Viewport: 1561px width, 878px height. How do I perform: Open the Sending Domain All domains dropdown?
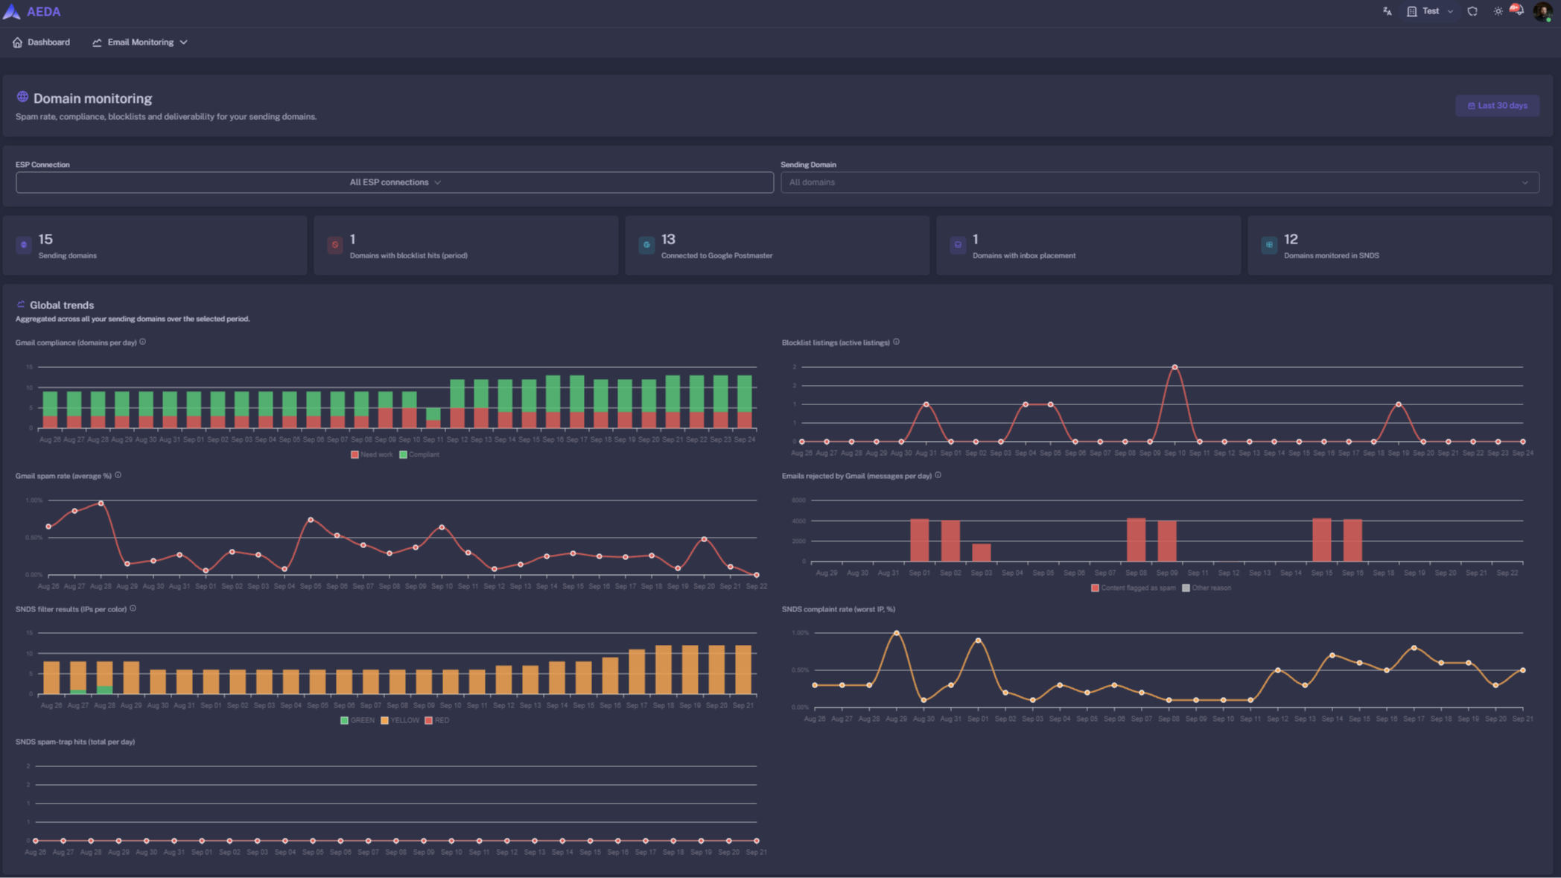coord(1160,182)
